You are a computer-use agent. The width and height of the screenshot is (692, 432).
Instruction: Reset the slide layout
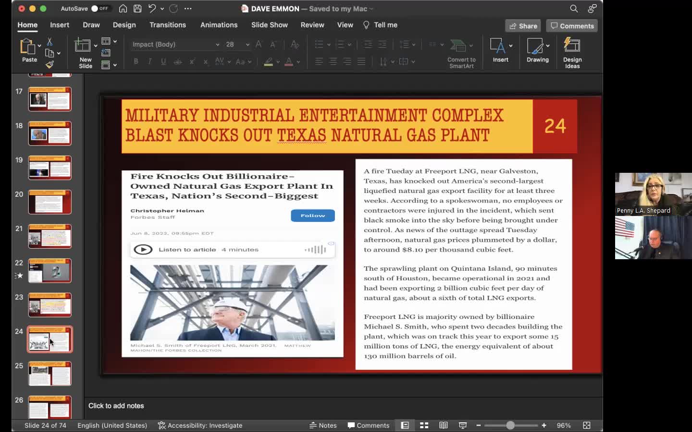point(106,53)
